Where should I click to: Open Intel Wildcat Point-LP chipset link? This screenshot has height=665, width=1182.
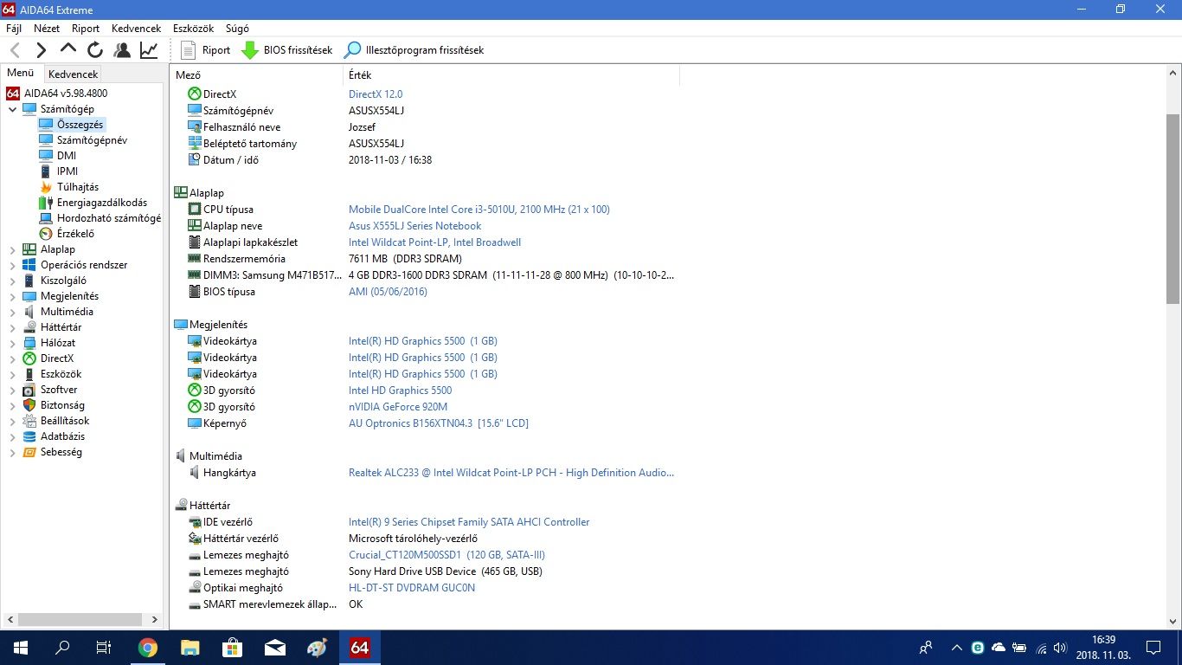click(434, 242)
